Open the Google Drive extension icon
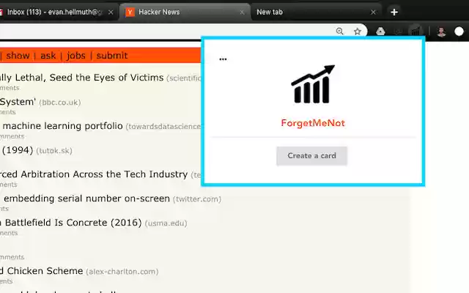 coord(380,31)
